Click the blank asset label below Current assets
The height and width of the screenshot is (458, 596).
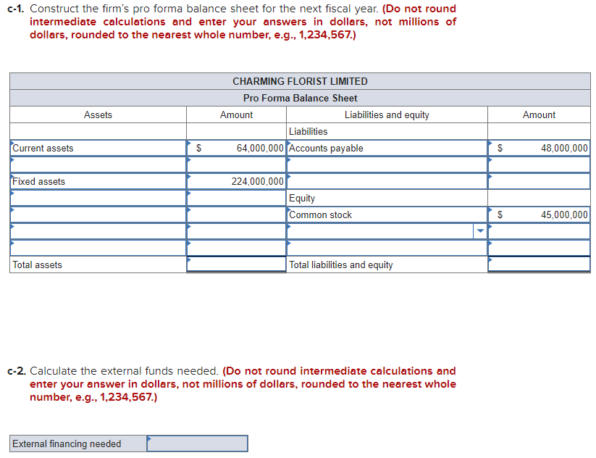98,165
